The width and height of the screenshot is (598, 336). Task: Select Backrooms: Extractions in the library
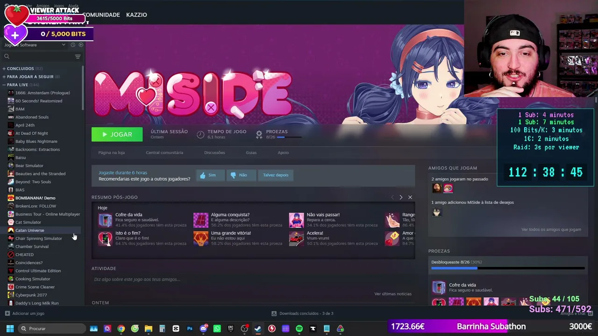click(x=37, y=149)
